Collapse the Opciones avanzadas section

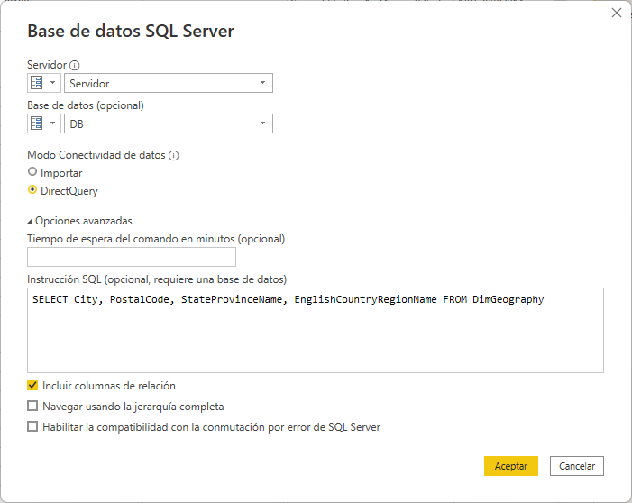coord(30,221)
